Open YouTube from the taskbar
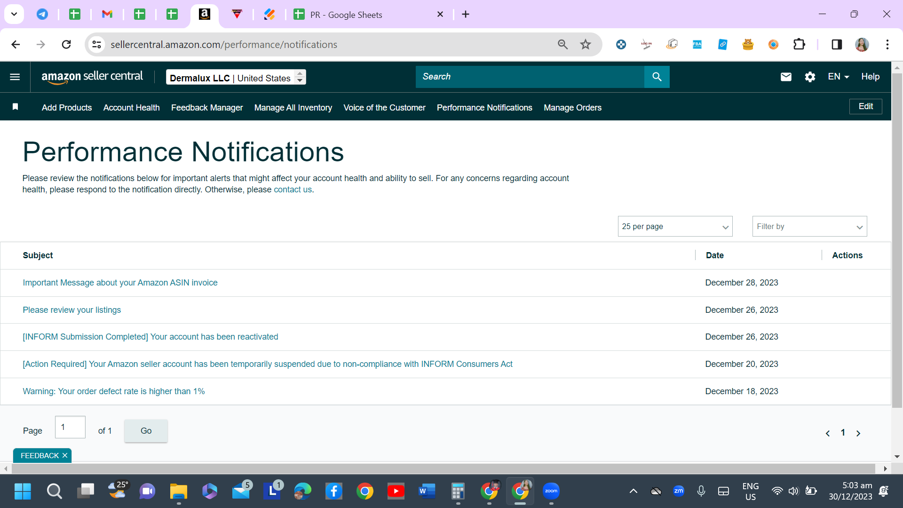The height and width of the screenshot is (508, 903). [396, 492]
